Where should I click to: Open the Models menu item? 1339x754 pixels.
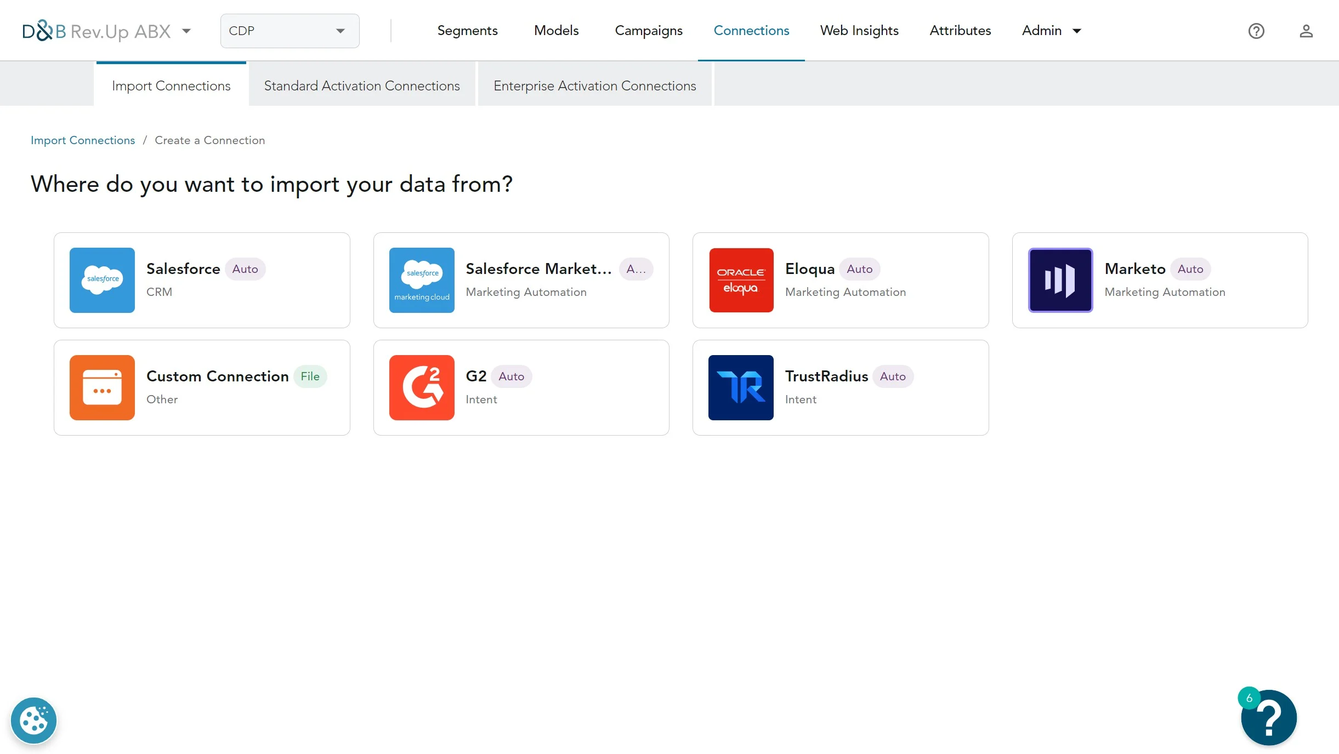click(x=556, y=31)
